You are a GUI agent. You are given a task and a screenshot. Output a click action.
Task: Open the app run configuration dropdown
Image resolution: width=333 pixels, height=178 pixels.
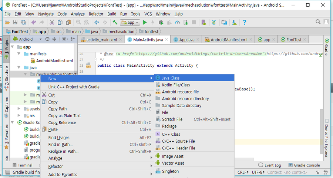(130, 22)
